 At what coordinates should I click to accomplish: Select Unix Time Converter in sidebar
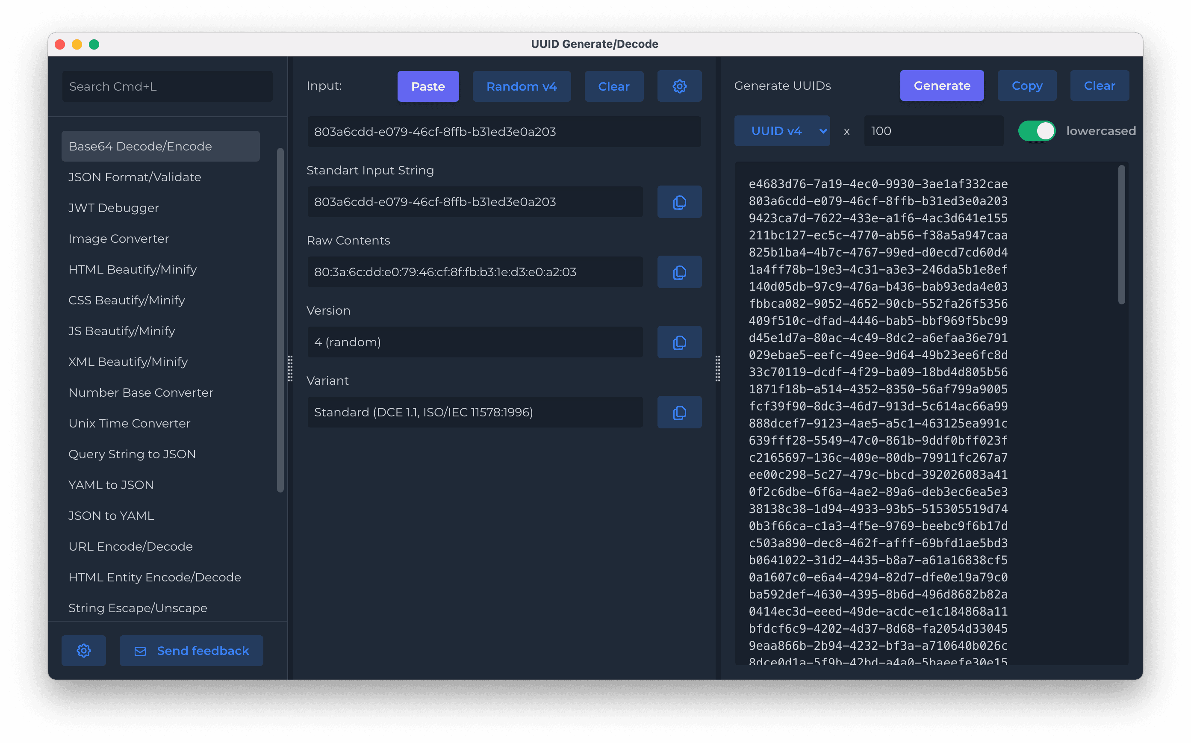tap(129, 423)
